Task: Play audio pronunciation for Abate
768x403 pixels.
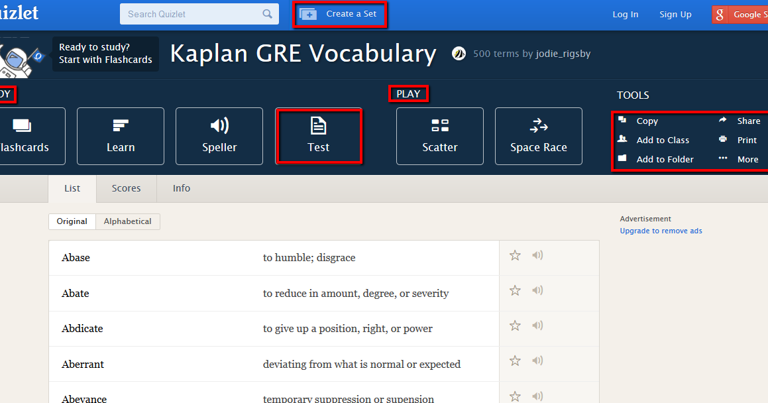Action: click(x=537, y=290)
